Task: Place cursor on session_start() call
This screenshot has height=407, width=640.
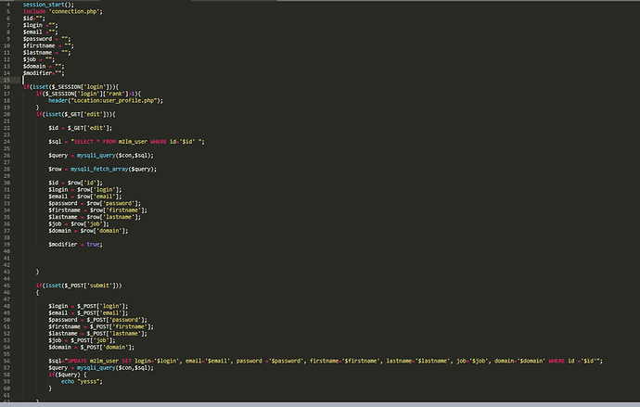Action: (x=48, y=5)
